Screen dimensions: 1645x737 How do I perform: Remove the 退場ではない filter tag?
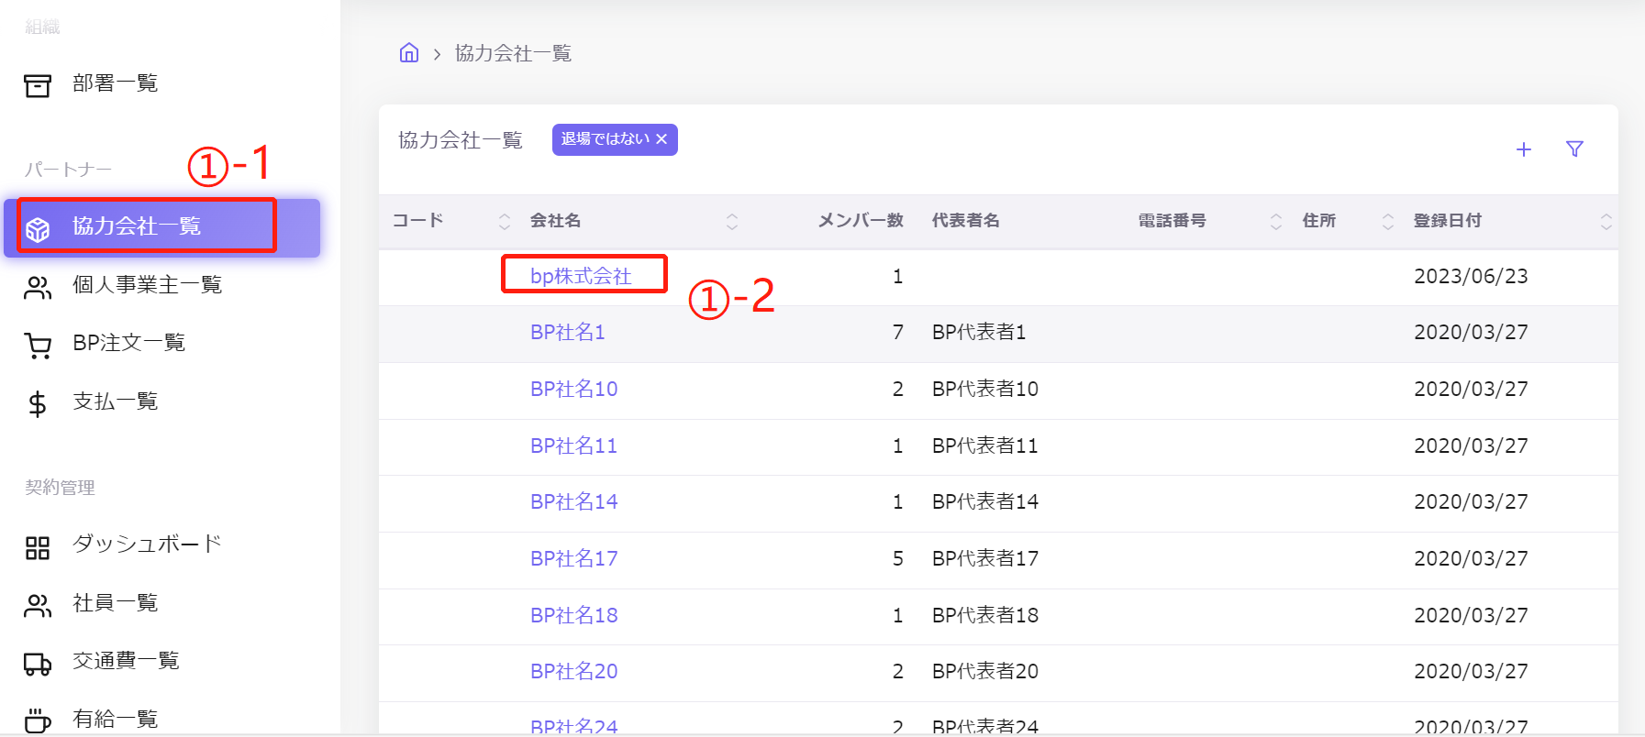tap(661, 139)
